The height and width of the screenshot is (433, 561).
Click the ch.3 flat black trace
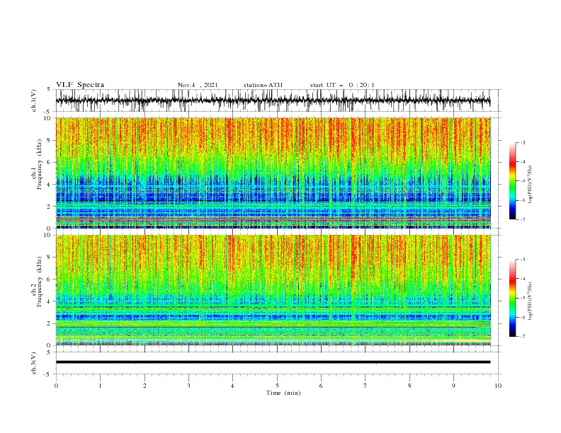(x=273, y=362)
